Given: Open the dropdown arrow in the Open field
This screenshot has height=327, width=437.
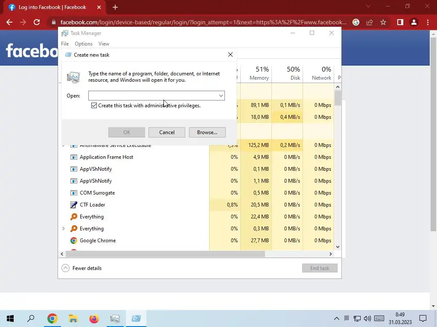Looking at the screenshot, I should (x=221, y=96).
